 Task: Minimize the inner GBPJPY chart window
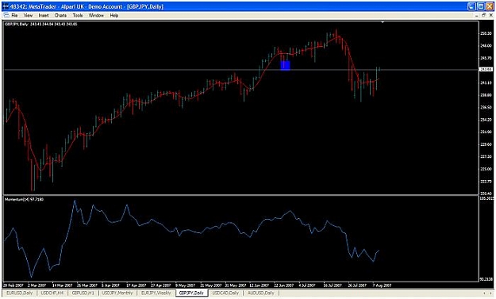tap(477, 15)
